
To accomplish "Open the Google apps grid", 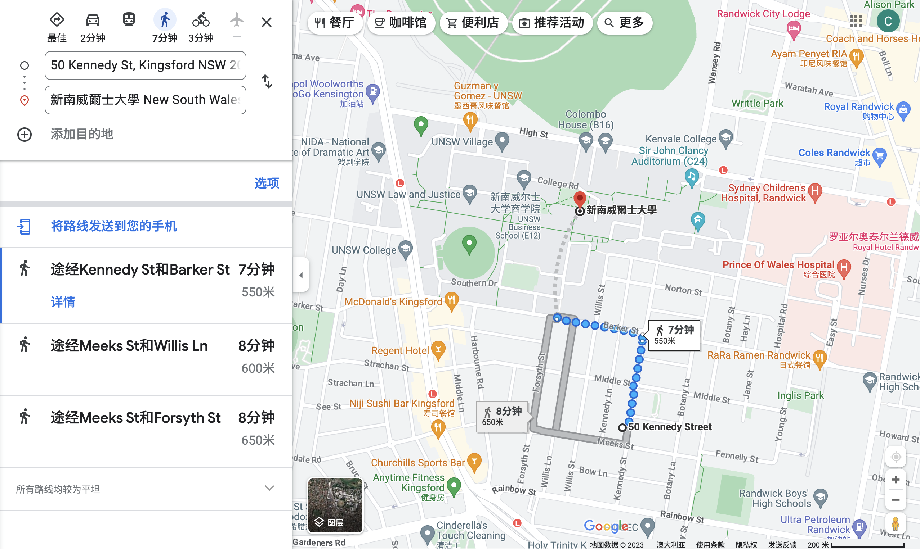I will pos(856,21).
